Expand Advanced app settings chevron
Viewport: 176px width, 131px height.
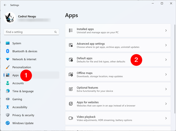[x=166, y=45]
